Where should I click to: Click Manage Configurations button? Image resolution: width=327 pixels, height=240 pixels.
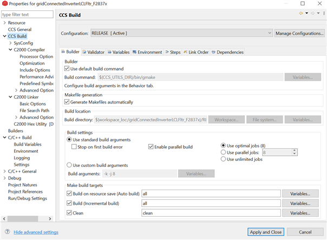pos(299,33)
